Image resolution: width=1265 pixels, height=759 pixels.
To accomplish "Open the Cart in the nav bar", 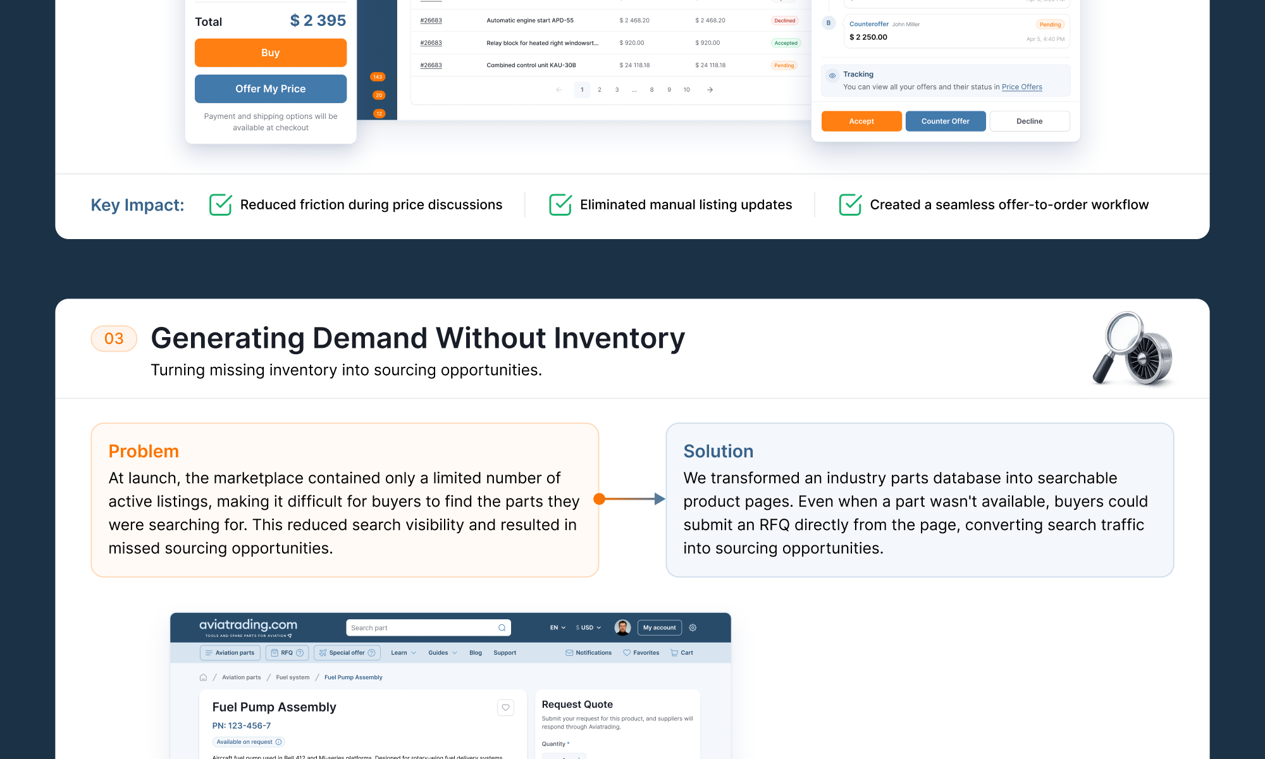I will [x=682, y=653].
